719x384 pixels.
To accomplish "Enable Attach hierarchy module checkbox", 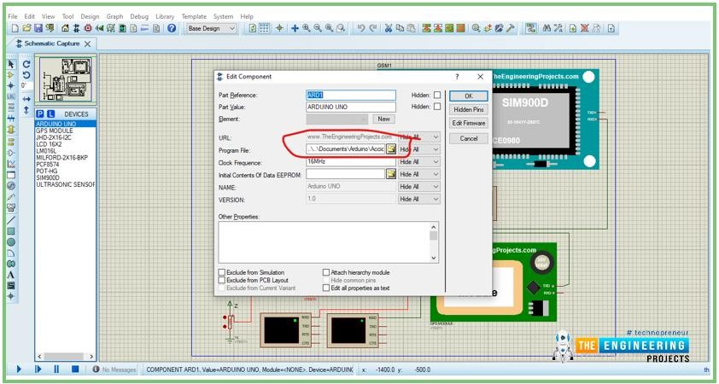I will 326,272.
